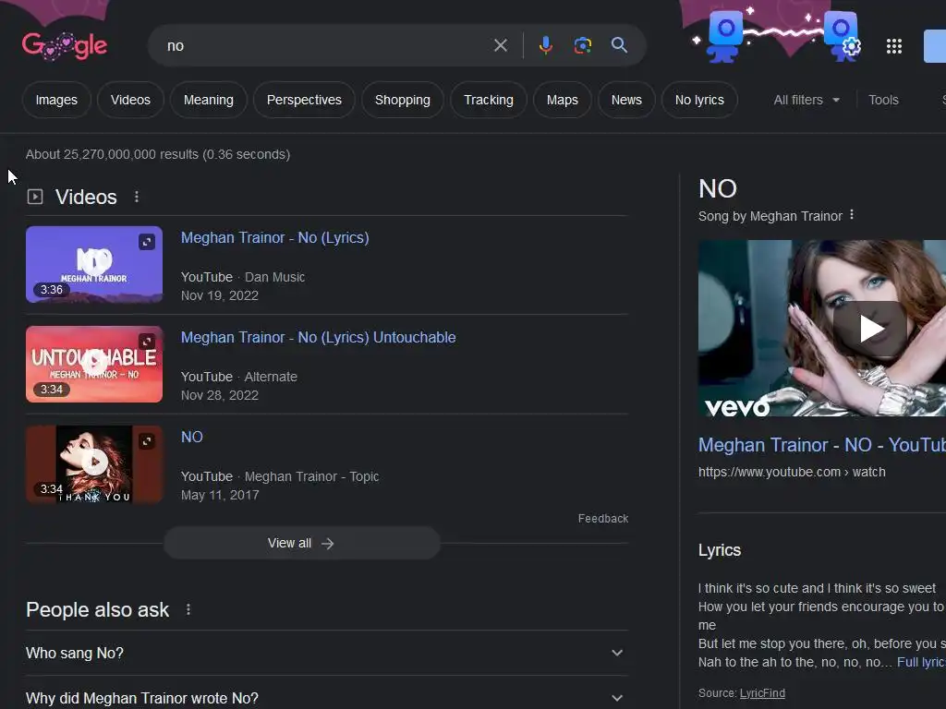Play the Untouchable 3:34 video thumbnail
946x709 pixels.
[94, 364]
